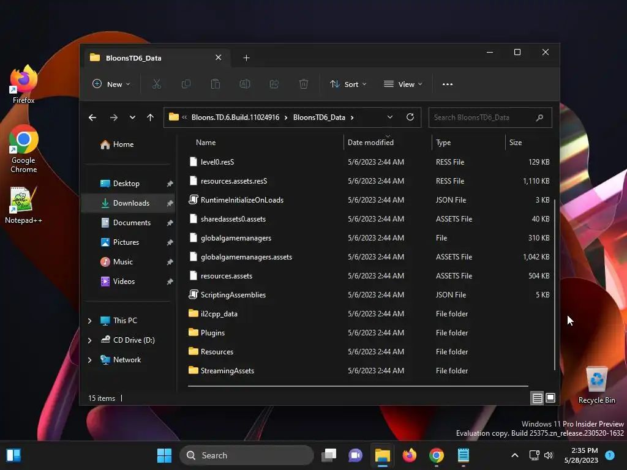The width and height of the screenshot is (627, 470).
Task: Open Task View on taskbar
Action: click(x=329, y=455)
